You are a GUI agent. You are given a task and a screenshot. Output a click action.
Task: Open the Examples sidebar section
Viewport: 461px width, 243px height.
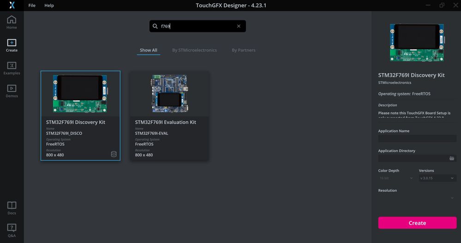tap(12, 68)
